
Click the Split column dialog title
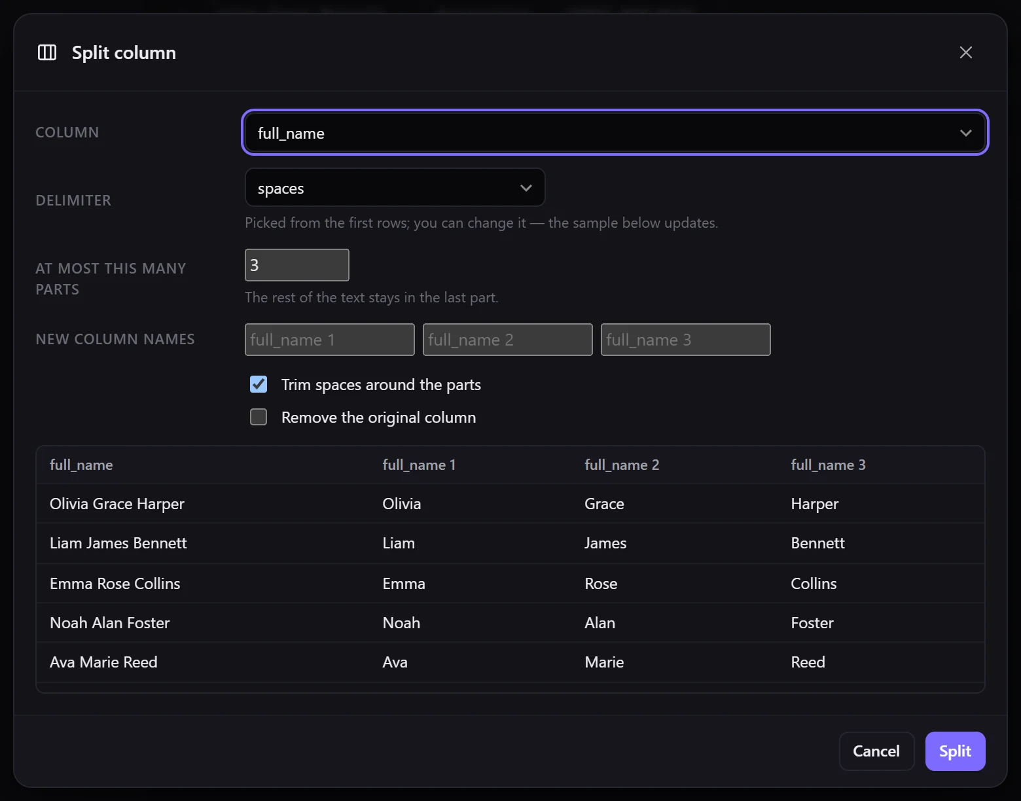coord(124,52)
